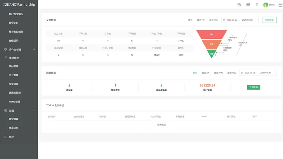Open 图片管理 in the sidebar
Screen dimensions: 283x159
13,75
